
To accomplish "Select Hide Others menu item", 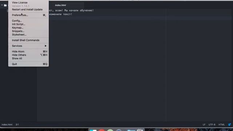I will click(28, 55).
